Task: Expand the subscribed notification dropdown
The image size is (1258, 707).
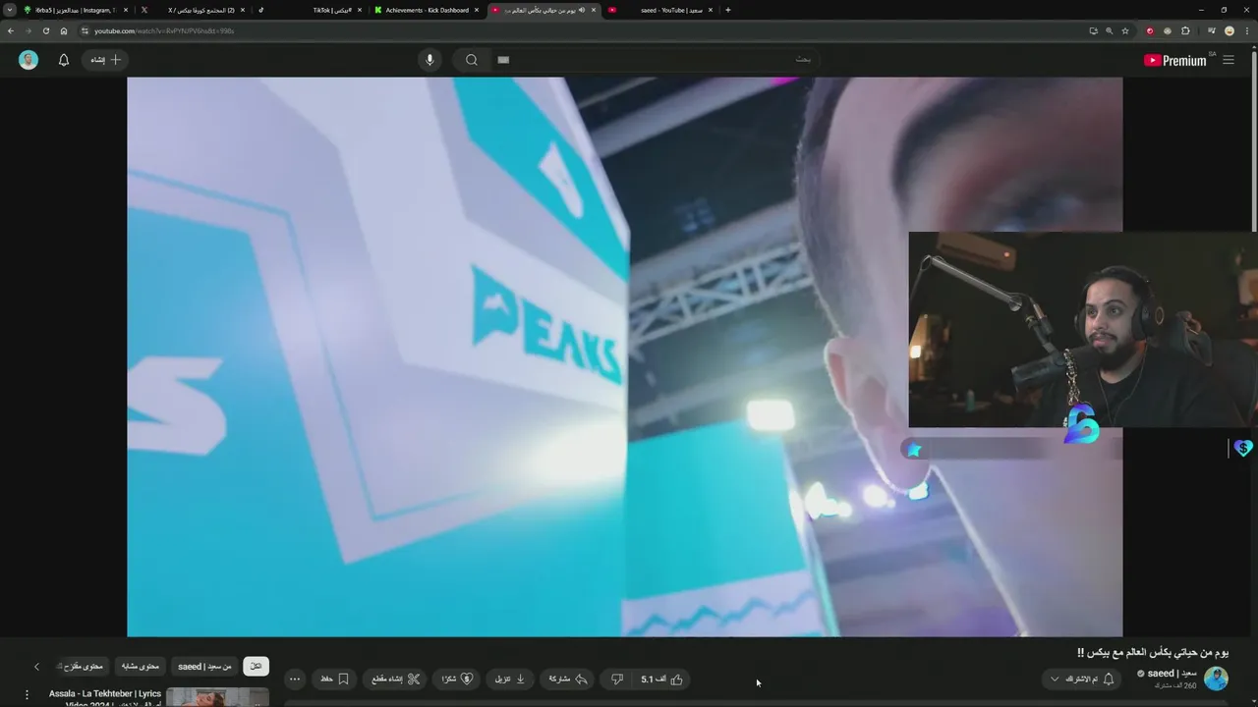Action: pyautogui.click(x=1081, y=679)
